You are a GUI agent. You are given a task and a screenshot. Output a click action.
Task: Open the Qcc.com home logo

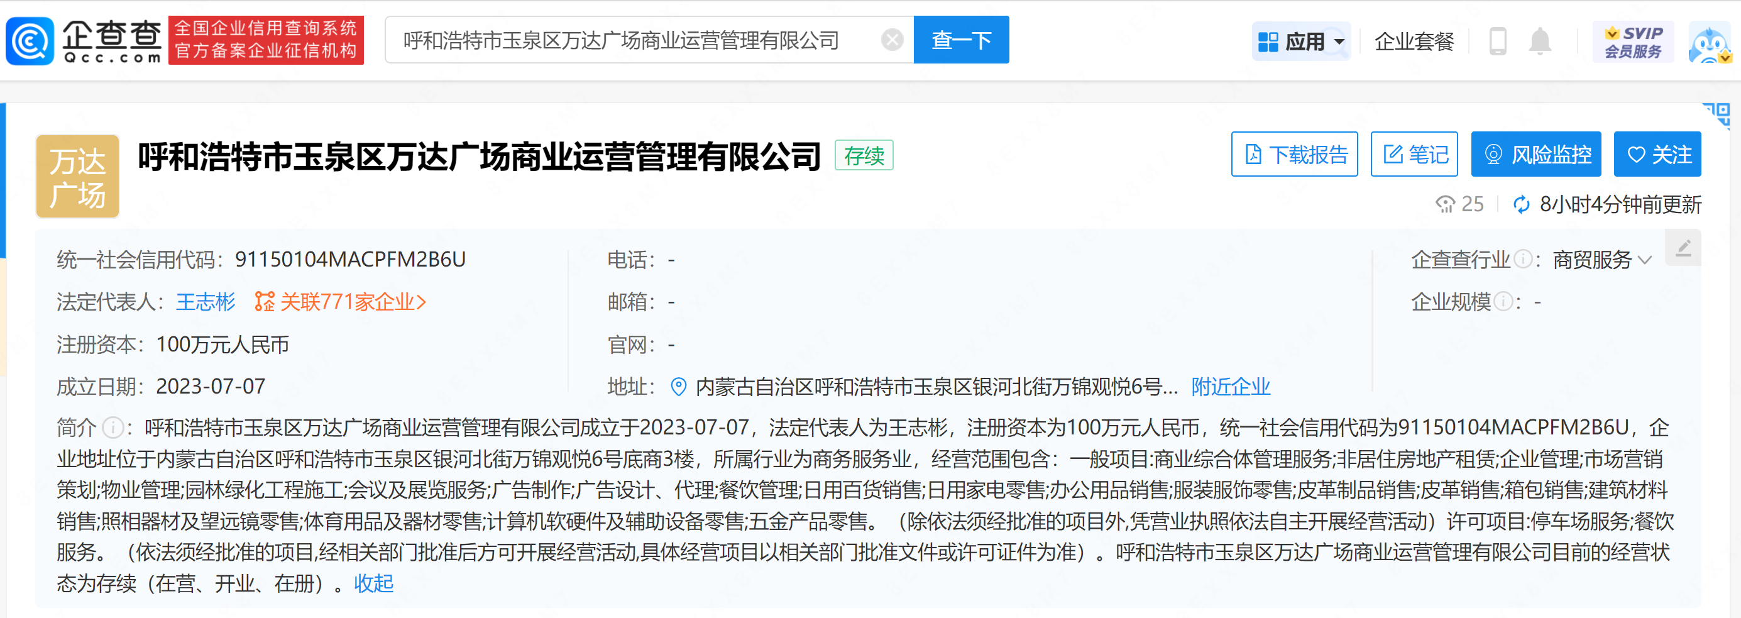pyautogui.click(x=84, y=41)
